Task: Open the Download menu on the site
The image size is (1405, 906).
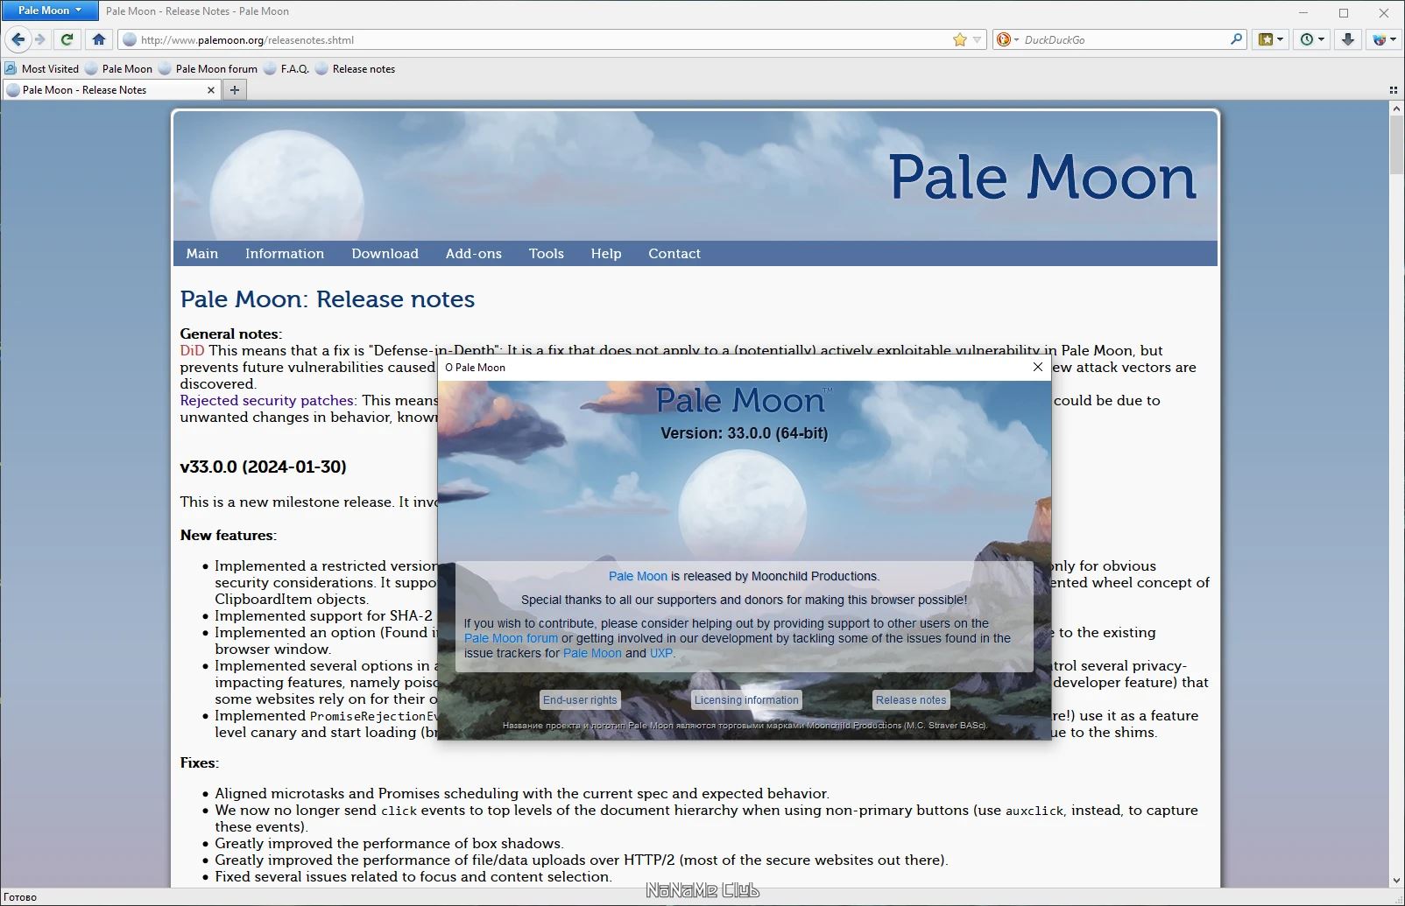Action: click(x=385, y=253)
